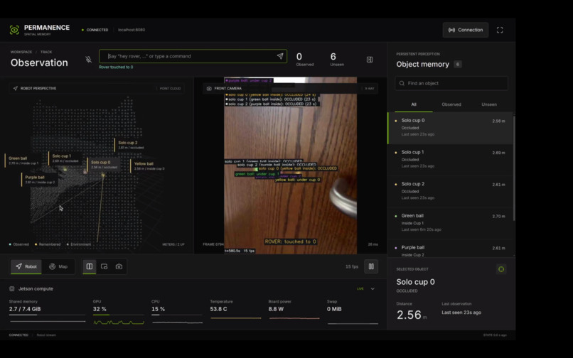The height and width of the screenshot is (358, 573).
Task: Toggle the muted microphone icon
Action: [x=88, y=59]
